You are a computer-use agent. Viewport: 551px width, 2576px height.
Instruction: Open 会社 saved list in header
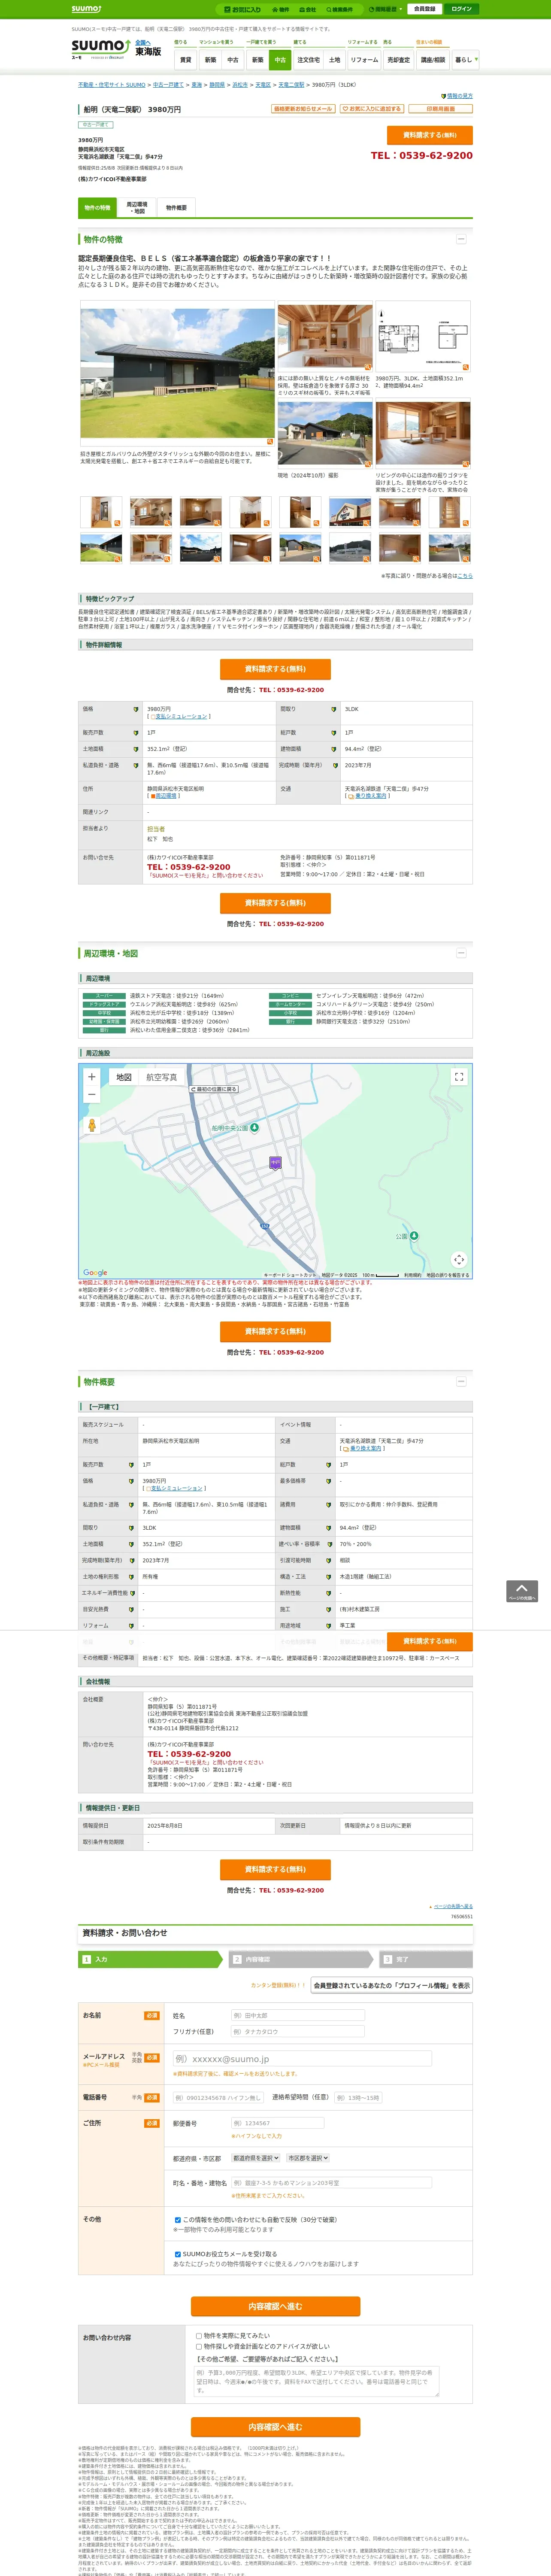(308, 9)
